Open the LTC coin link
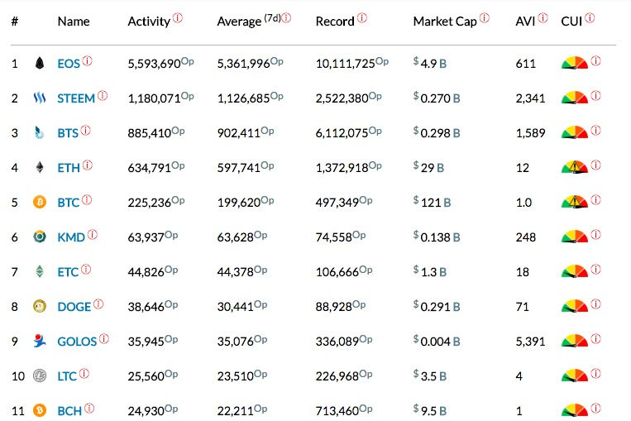This screenshot has width=631, height=421. point(67,376)
